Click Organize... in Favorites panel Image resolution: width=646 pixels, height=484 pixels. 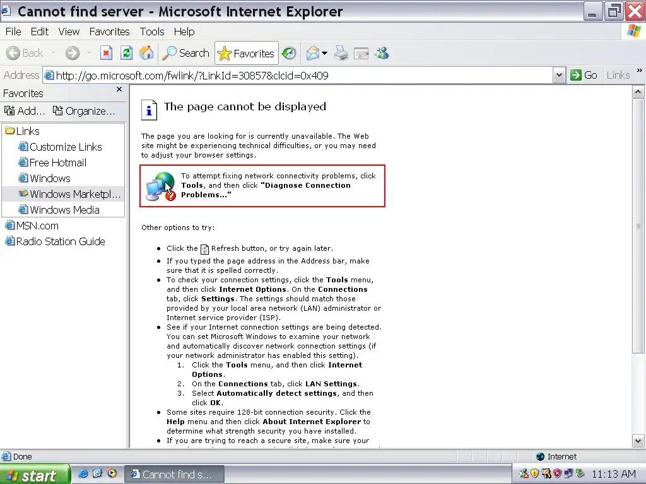pyautogui.click(x=84, y=111)
